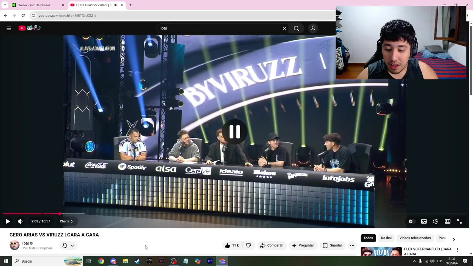The width and height of the screenshot is (473, 266).
Task: Open more actions three-dot menu
Action: [x=352, y=245]
